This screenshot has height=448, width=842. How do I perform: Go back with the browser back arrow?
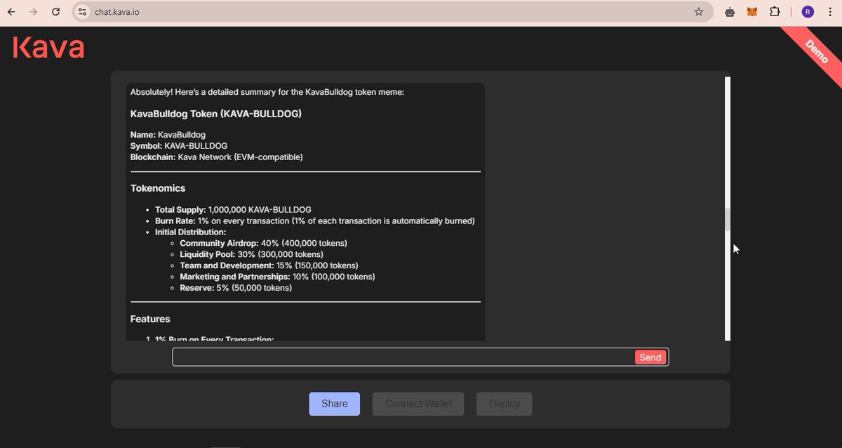11,12
